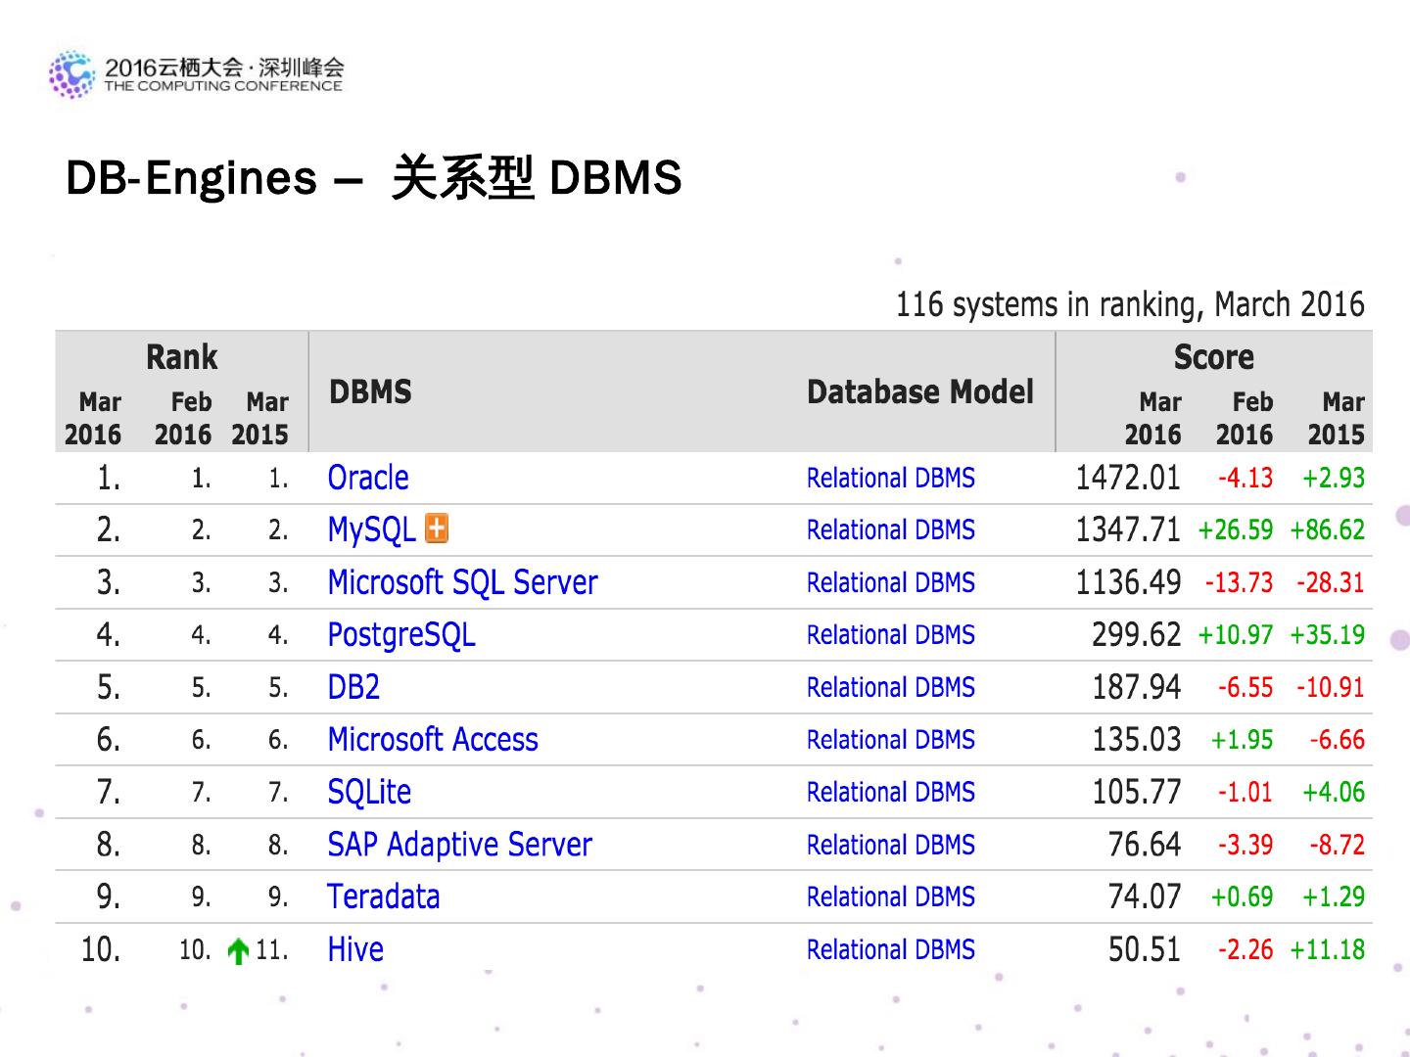Click Relational DBMS link for SAP Adaptive Server
This screenshot has width=1410, height=1057.
tap(891, 845)
